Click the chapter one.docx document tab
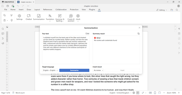Viewport: 182px width, 95px height. click(x=26, y=2)
